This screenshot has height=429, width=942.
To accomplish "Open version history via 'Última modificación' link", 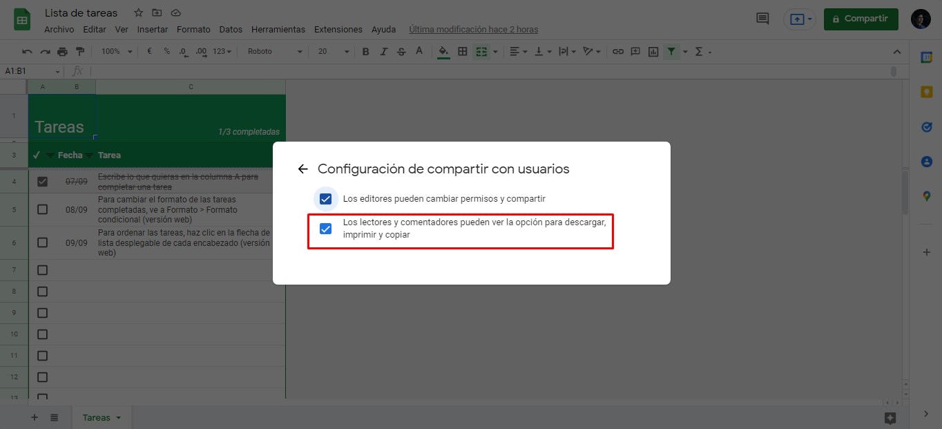I will (x=474, y=29).
